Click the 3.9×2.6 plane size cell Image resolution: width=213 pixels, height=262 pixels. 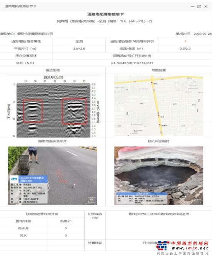coord(79,48)
